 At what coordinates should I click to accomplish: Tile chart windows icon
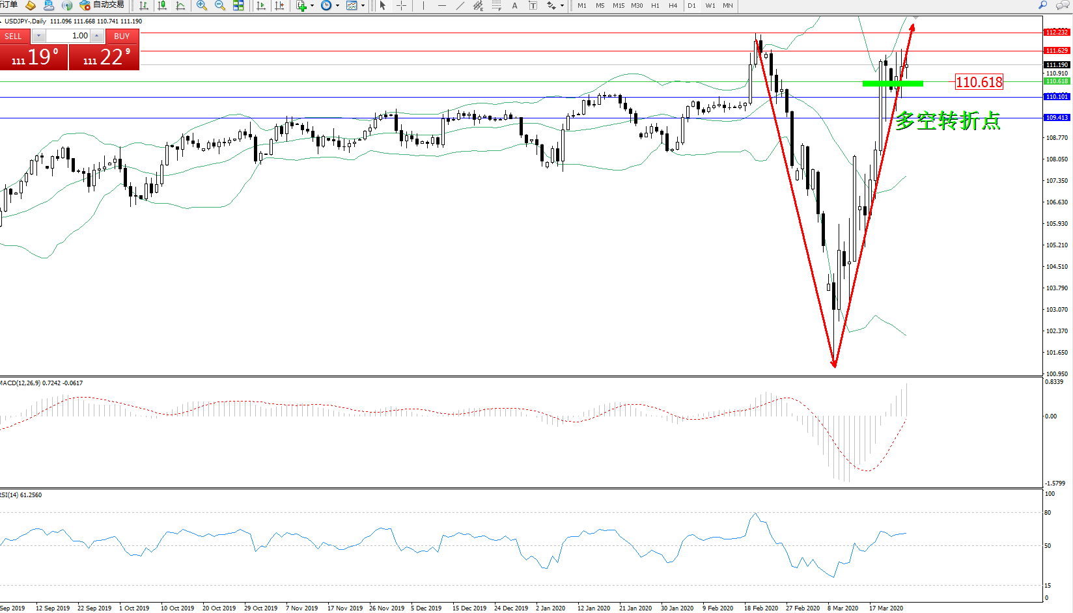tap(238, 6)
